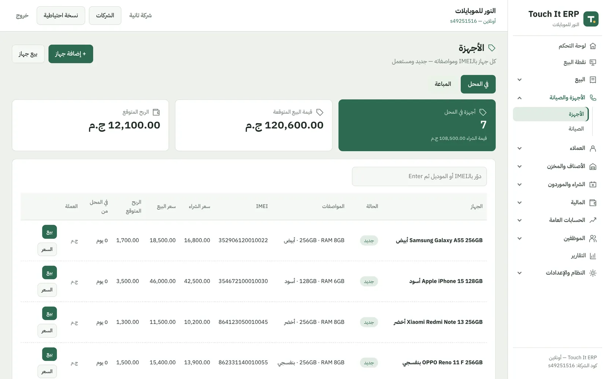Expand the الأصناف والمخزن section chevron
Image resolution: width=607 pixels, height=379 pixels.
(x=520, y=166)
